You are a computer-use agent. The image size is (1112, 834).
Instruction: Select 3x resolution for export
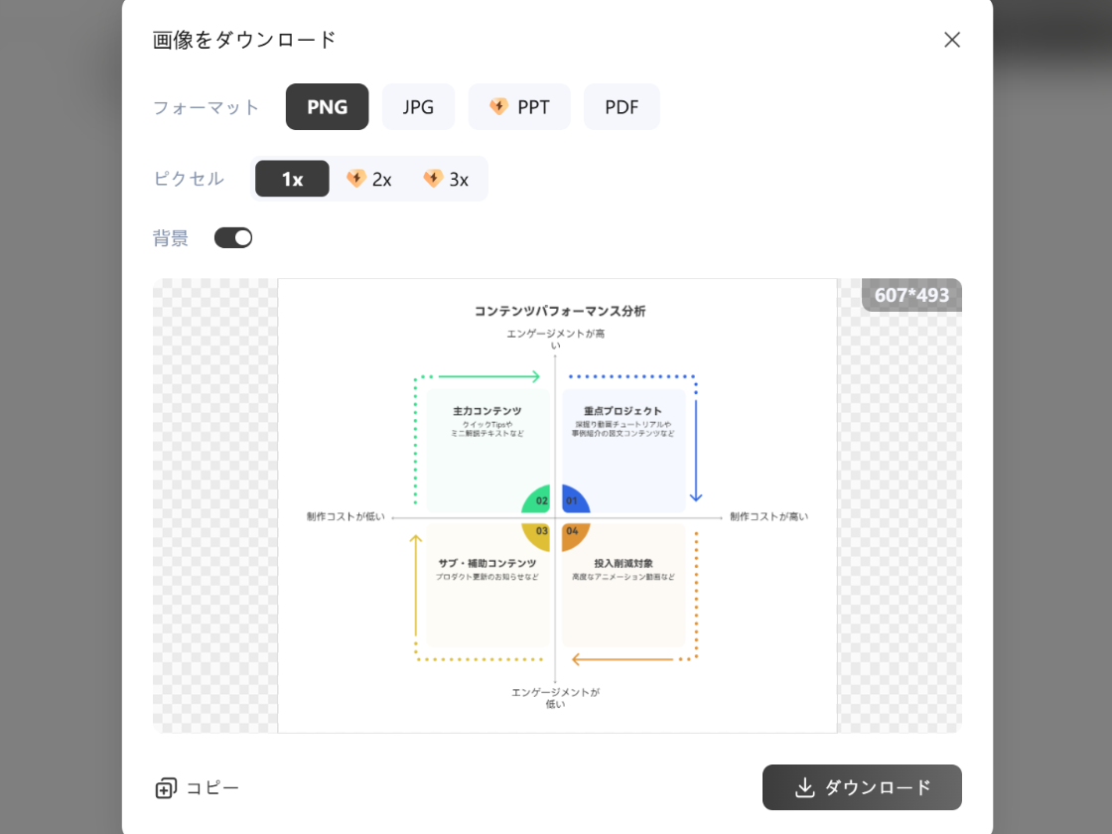[447, 179]
